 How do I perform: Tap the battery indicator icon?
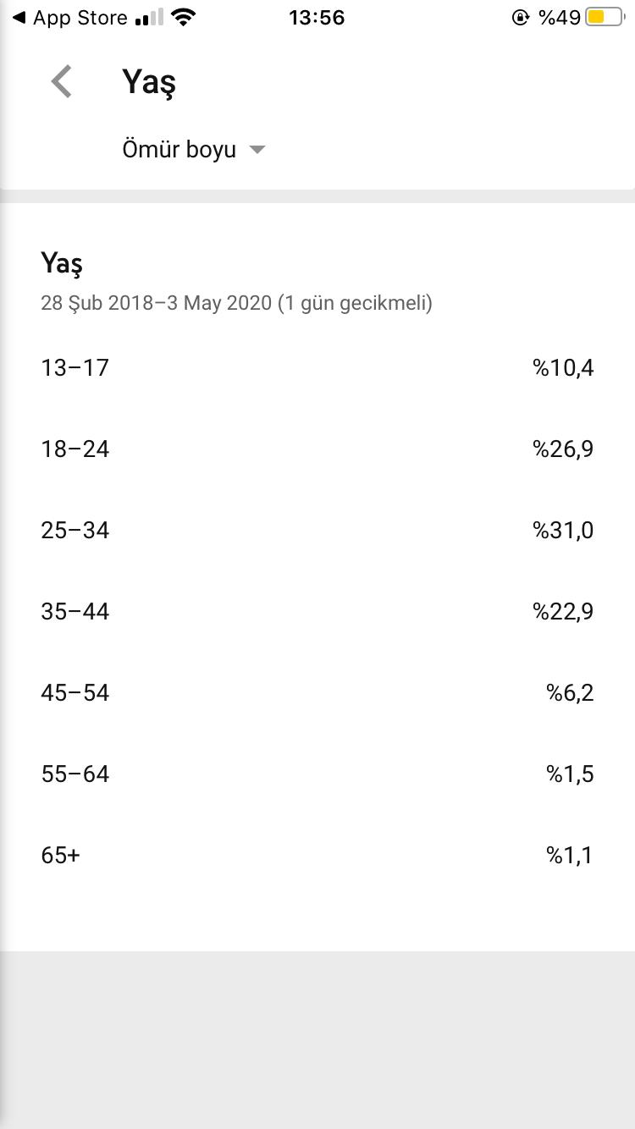604,17
